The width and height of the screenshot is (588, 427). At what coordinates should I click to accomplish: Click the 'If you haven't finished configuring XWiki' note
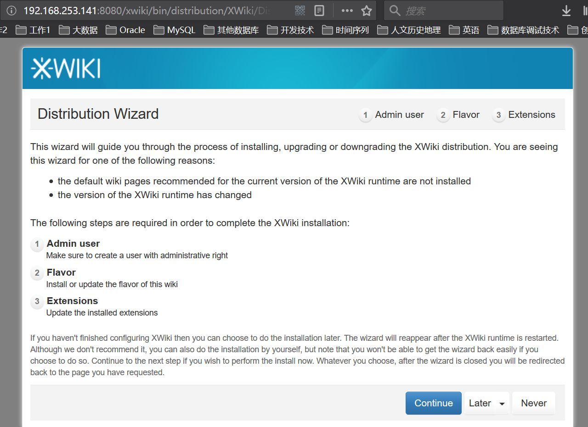[297, 355]
